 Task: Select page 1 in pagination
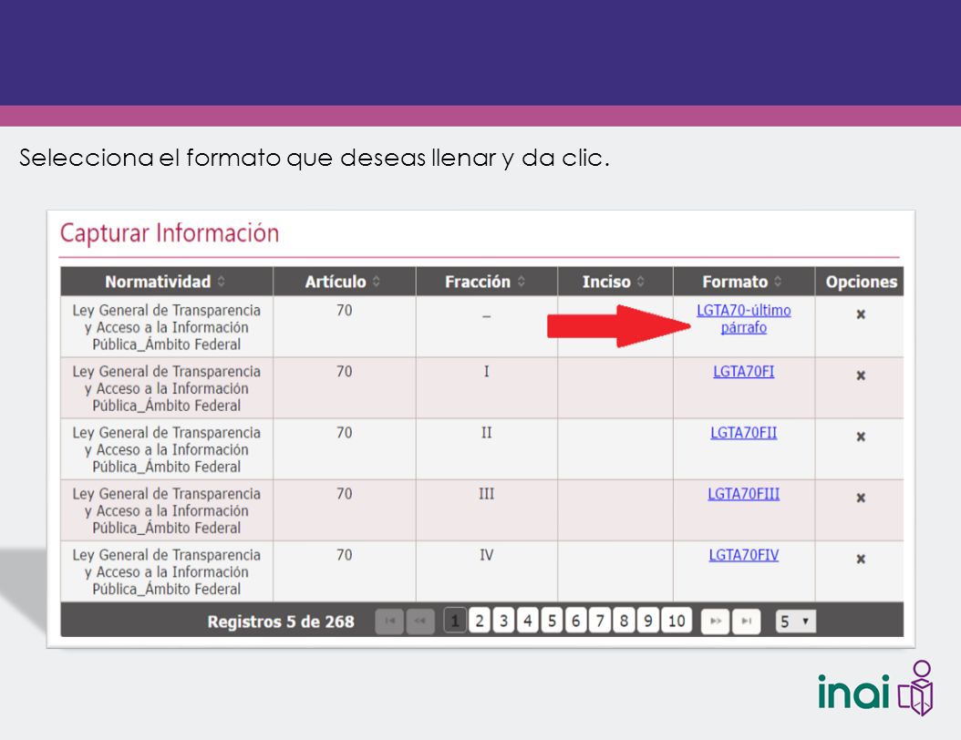[x=455, y=622]
